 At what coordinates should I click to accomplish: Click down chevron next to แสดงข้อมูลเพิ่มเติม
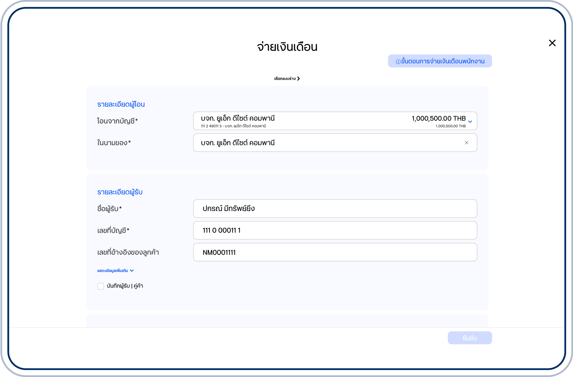pyautogui.click(x=132, y=271)
